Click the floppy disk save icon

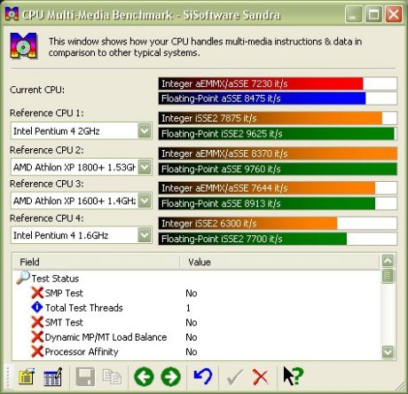pos(85,376)
